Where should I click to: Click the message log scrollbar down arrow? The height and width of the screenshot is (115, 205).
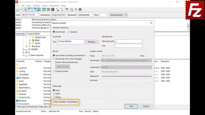[x=188, y=29]
